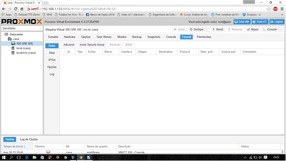Sort by Action column header
The image size is (286, 161).
pos(94,52)
